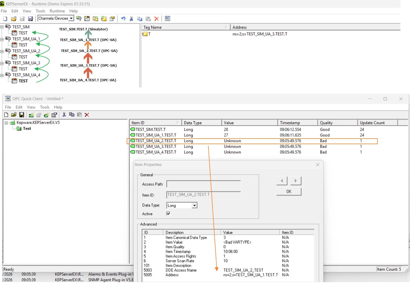Click Copy icon in KEPServerEX toolbar

[x=140, y=18]
